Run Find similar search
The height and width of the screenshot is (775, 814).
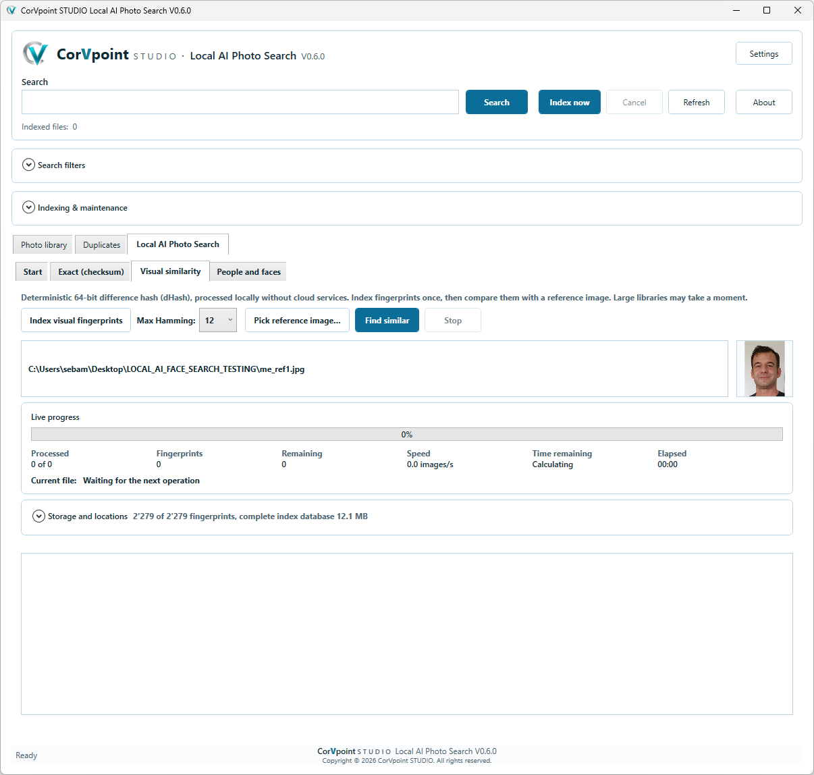[x=387, y=321]
